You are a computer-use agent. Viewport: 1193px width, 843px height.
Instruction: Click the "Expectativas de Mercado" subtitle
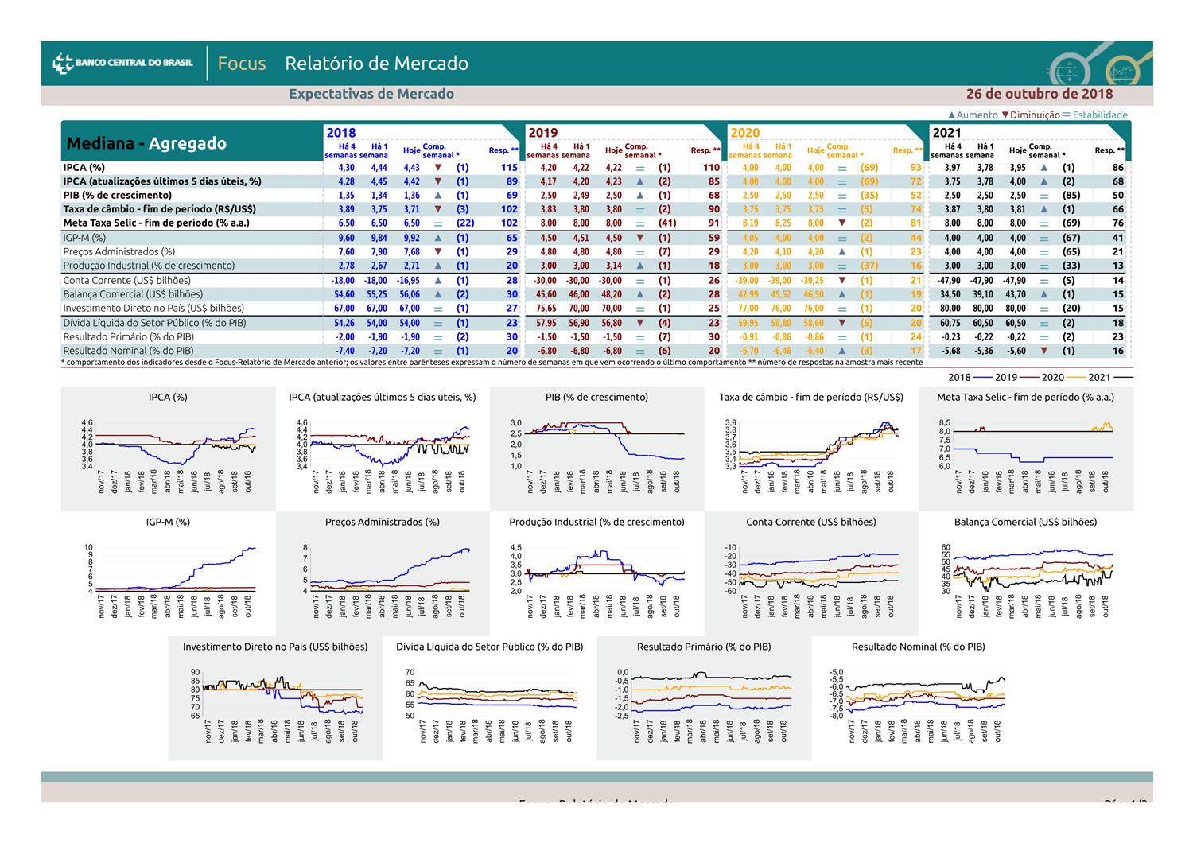point(371,94)
